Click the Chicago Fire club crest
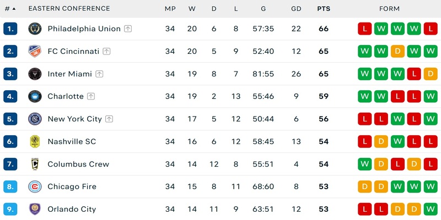The width and height of the screenshot is (441, 220). [x=35, y=186]
